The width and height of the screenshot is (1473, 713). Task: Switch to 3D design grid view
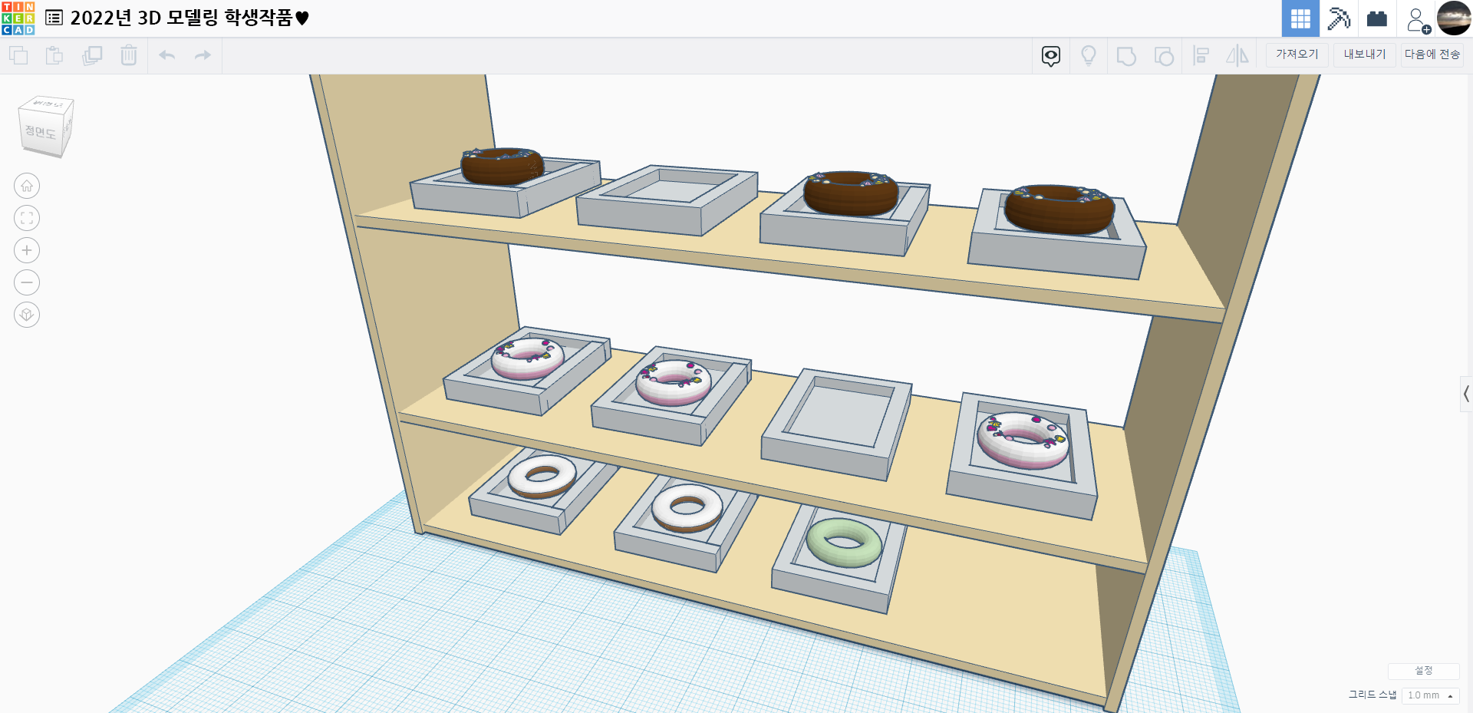(1300, 18)
